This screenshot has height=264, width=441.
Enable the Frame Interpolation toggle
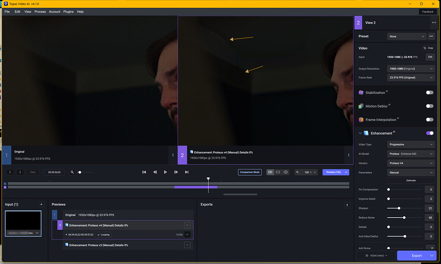click(x=430, y=120)
